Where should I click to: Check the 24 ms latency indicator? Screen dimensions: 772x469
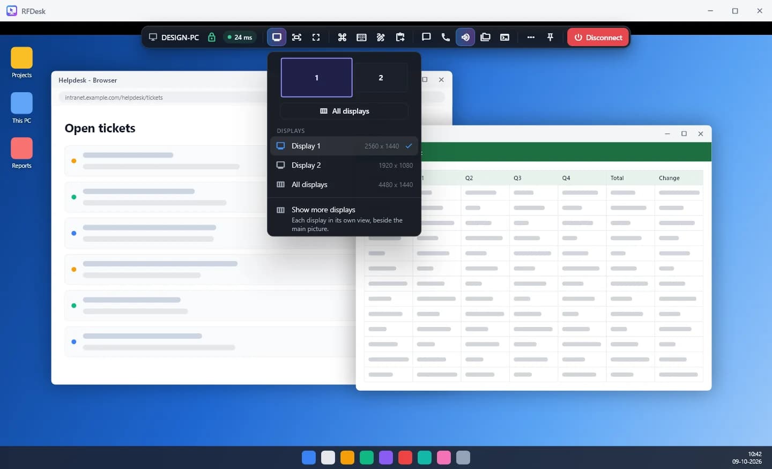(x=240, y=37)
